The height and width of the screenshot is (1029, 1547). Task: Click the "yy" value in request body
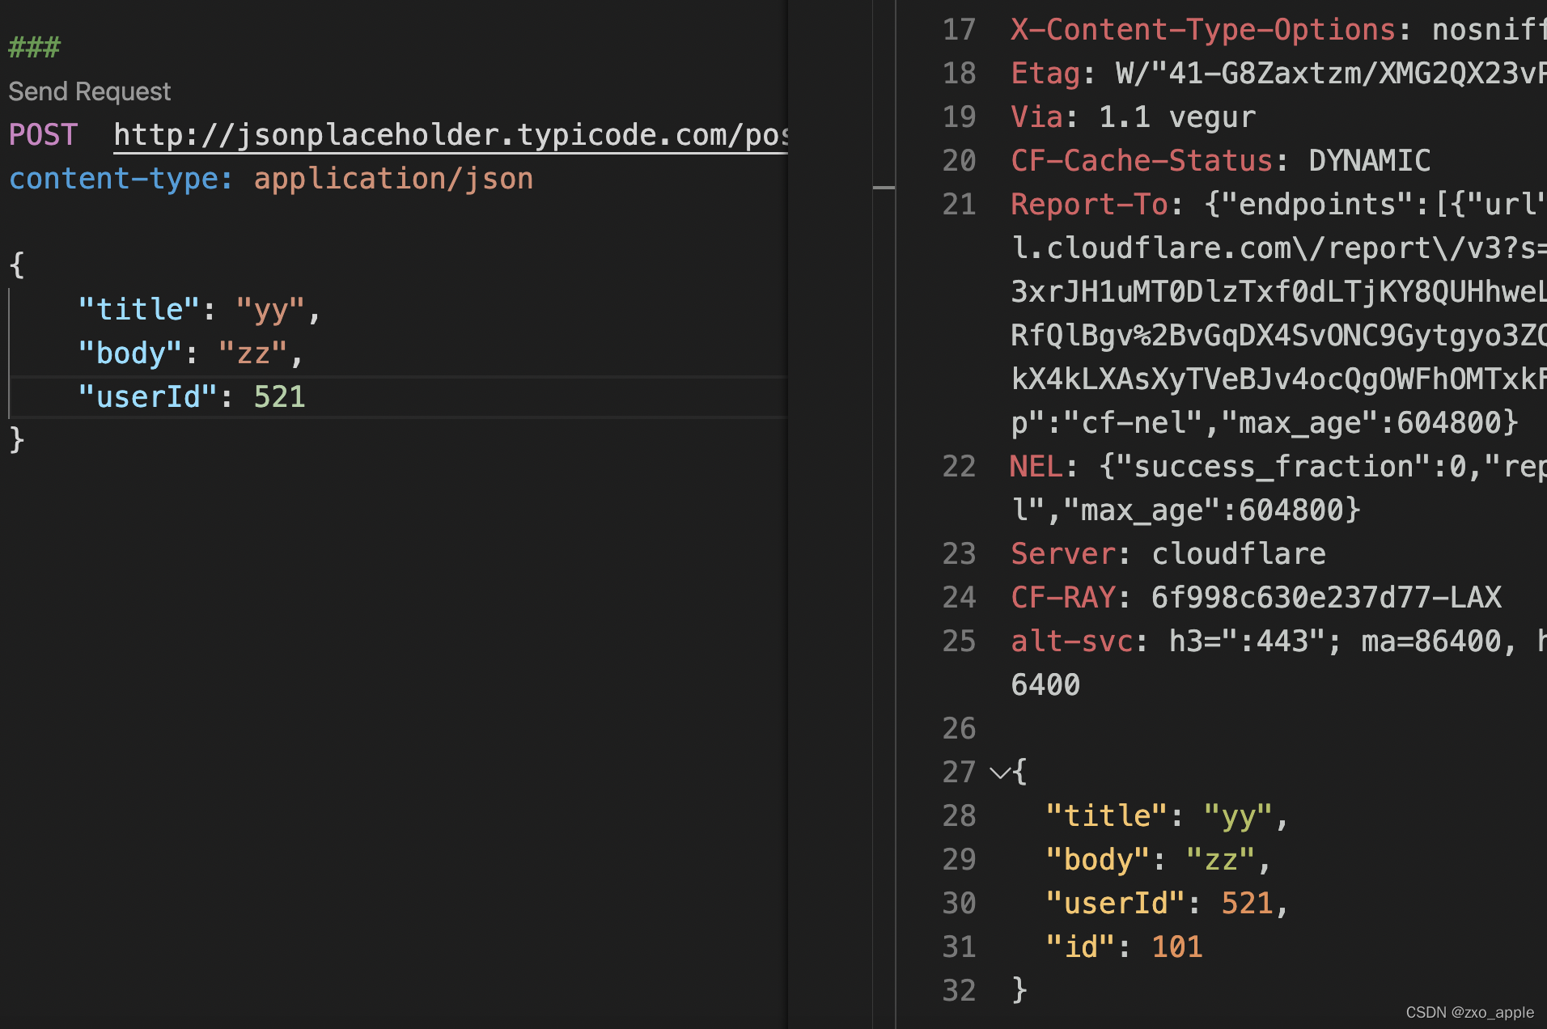tap(270, 310)
